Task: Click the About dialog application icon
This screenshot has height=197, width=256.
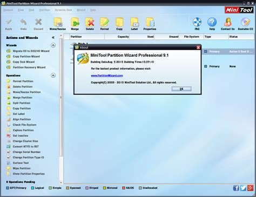Action: (x=83, y=58)
